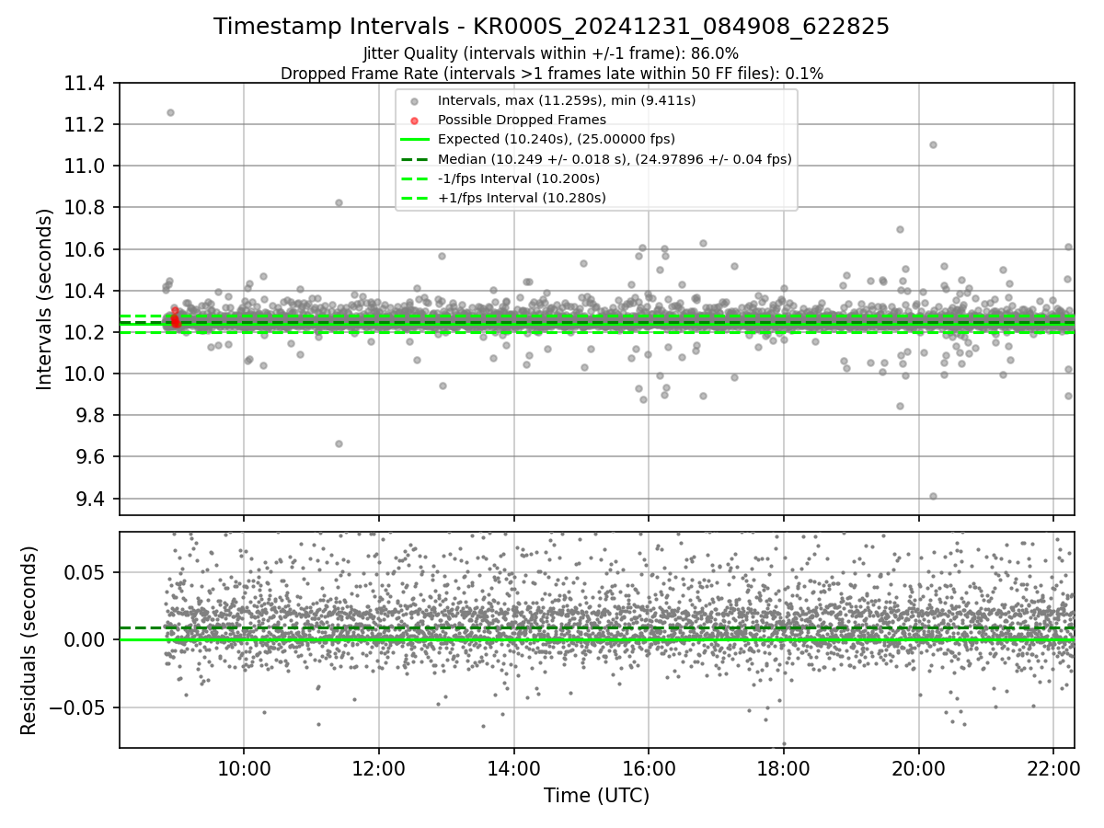Click the gray circle marker in the legend
Viewport: 1104px width, 828px height.
[x=414, y=101]
